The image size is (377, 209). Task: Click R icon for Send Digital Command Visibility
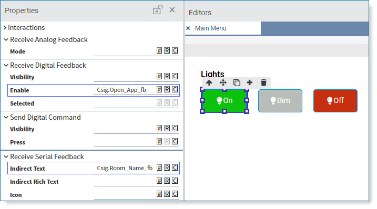pyautogui.click(x=167, y=128)
